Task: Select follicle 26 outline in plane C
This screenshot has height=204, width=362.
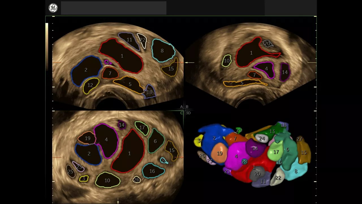Action: click(137, 179)
